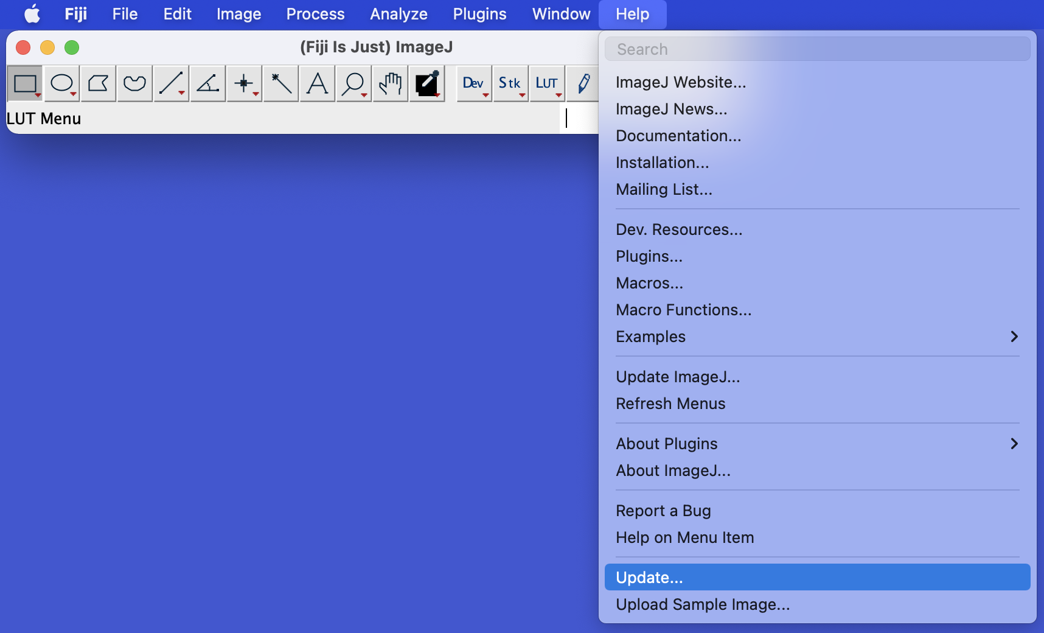Select the Angle tool

(x=207, y=83)
